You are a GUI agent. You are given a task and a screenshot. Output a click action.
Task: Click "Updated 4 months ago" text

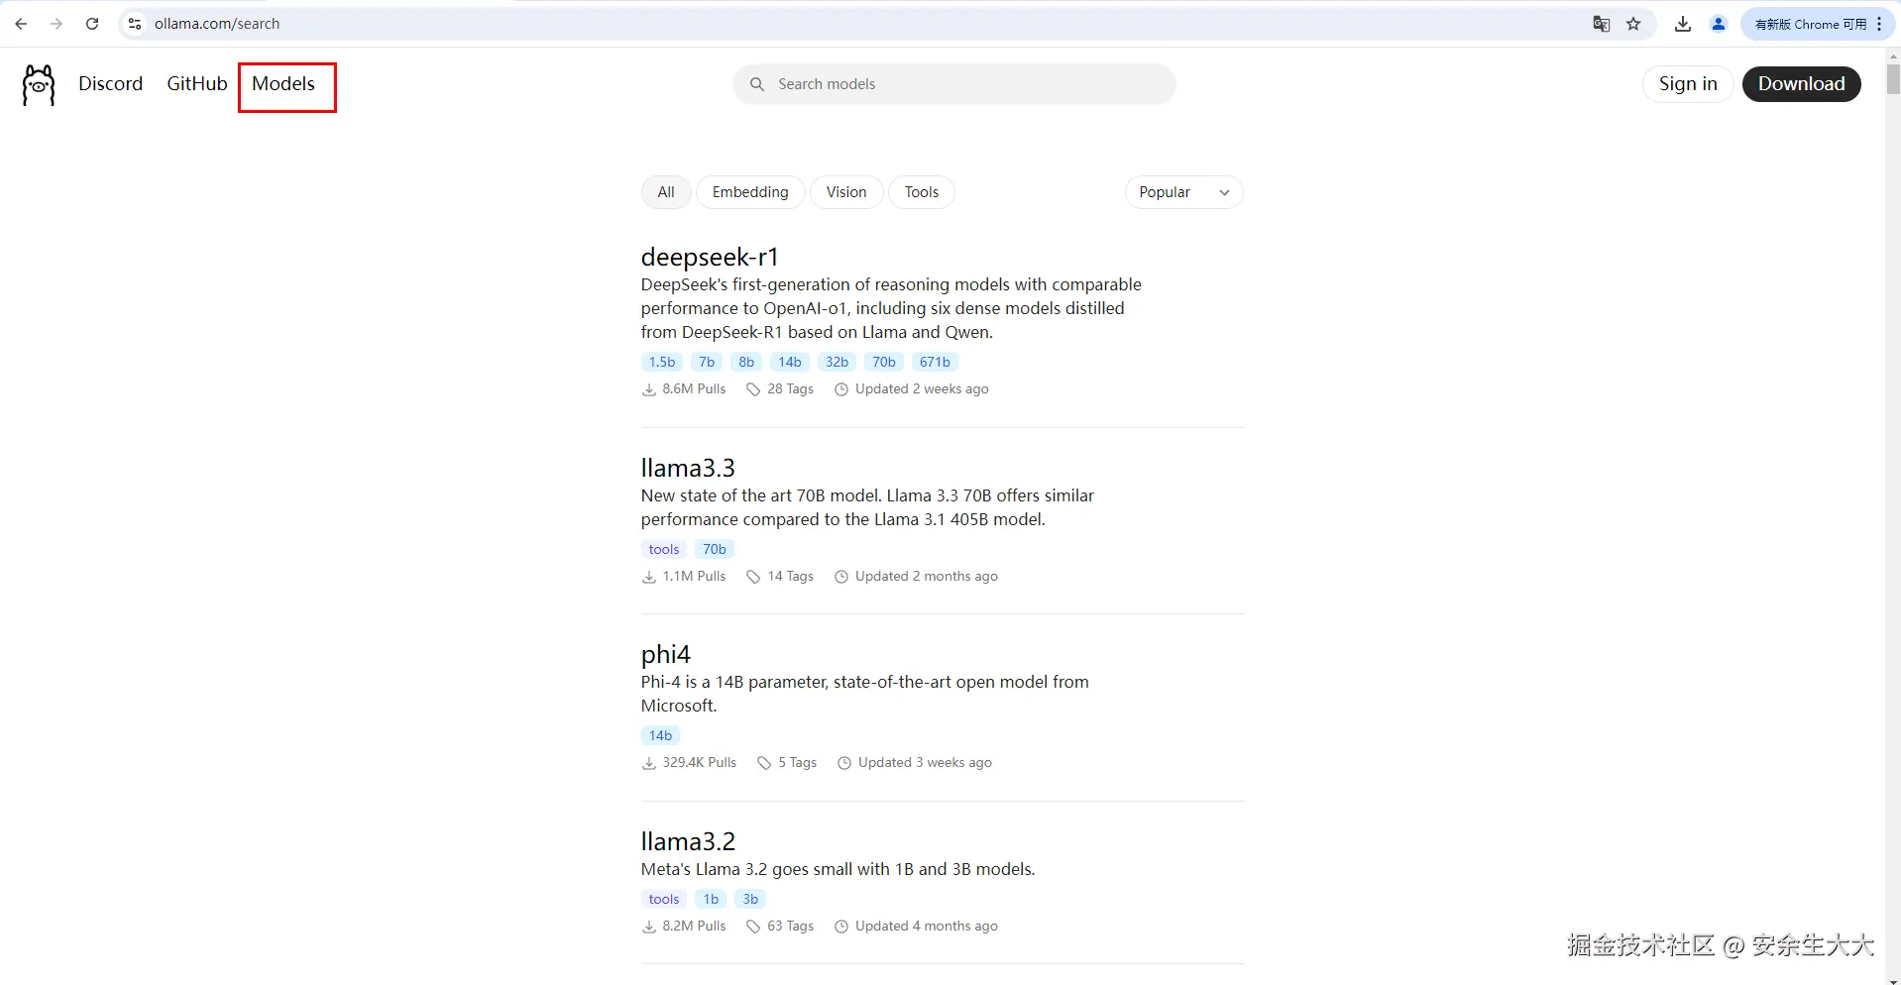[x=927, y=926]
